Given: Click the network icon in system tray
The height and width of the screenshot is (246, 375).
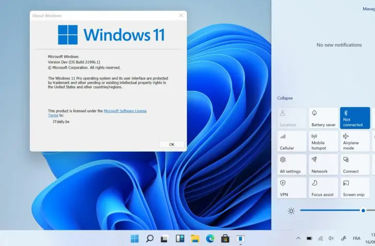Looking at the screenshot, I should (321, 238).
